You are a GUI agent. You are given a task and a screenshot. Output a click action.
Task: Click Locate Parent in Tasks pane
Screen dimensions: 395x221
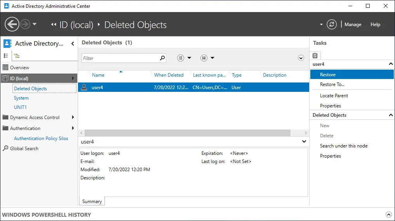[x=334, y=96]
